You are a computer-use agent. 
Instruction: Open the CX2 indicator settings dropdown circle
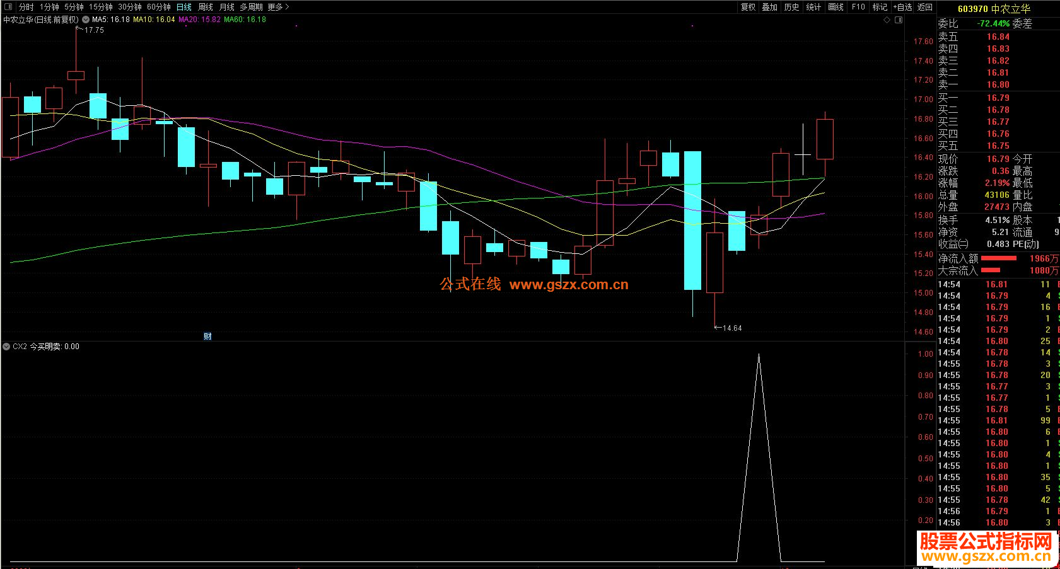(6, 347)
